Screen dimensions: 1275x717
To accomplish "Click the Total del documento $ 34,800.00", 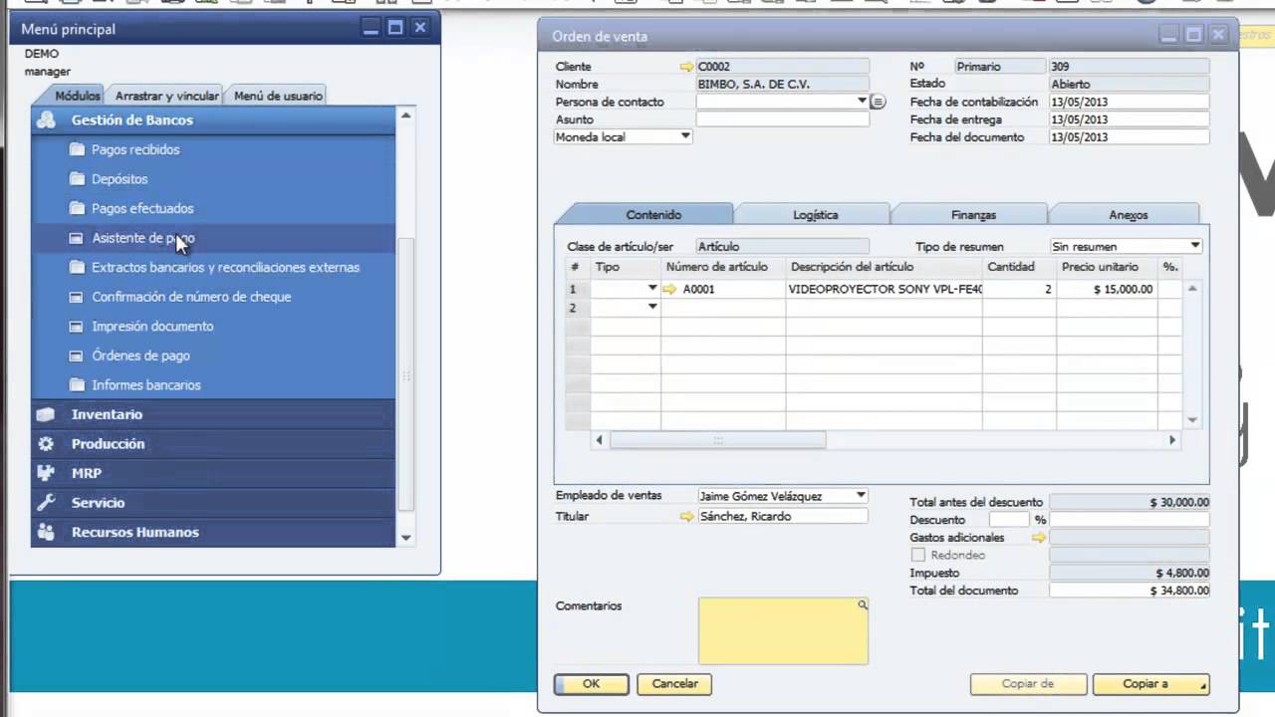I will tap(1130, 591).
